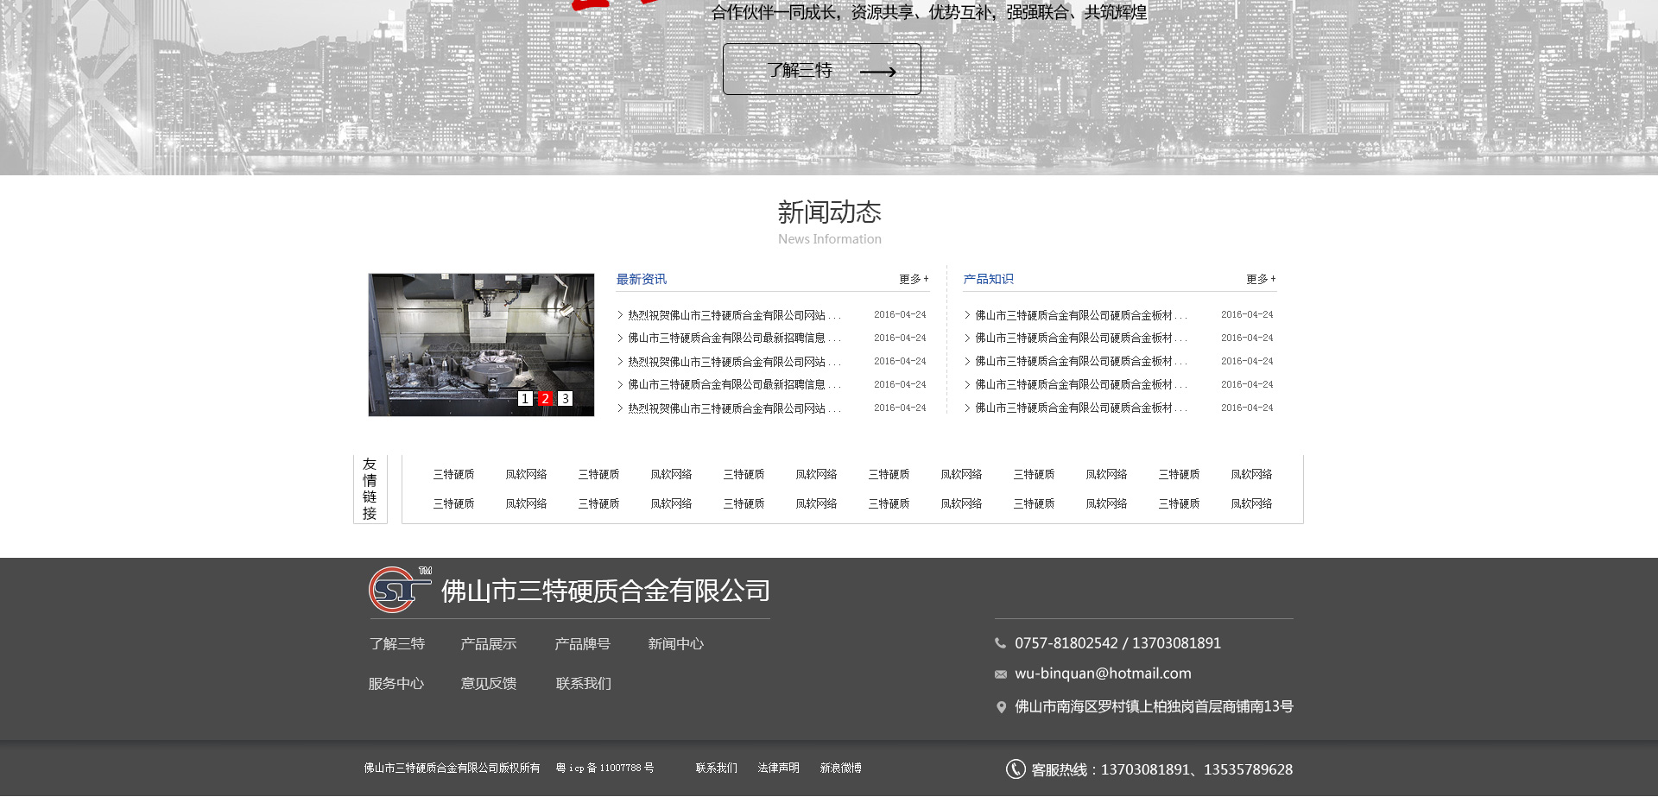The width and height of the screenshot is (1658, 797).
Task: Click the arrow in the 了解三特 button
Action: pos(877,72)
